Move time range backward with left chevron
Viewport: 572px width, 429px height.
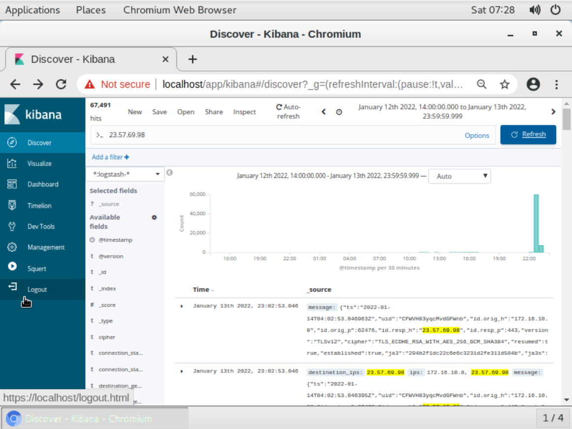click(x=324, y=112)
